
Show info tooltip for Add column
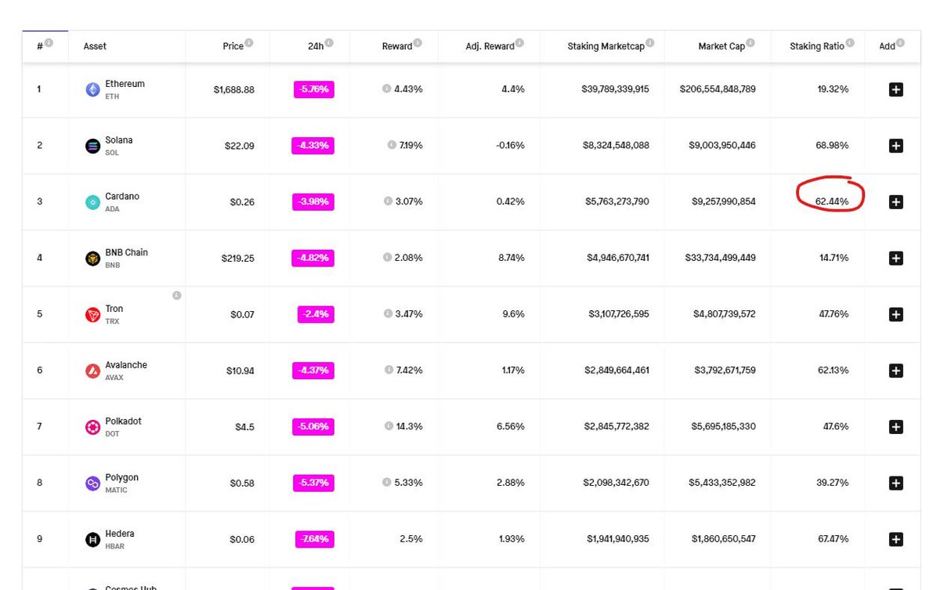pyautogui.click(x=900, y=43)
